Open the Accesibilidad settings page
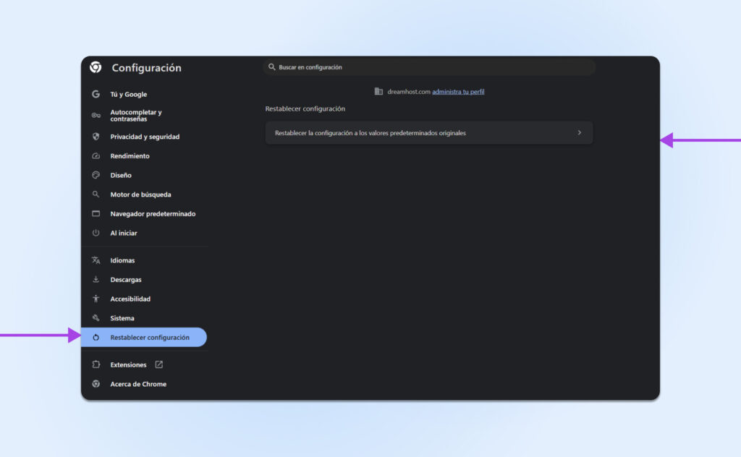 click(130, 299)
